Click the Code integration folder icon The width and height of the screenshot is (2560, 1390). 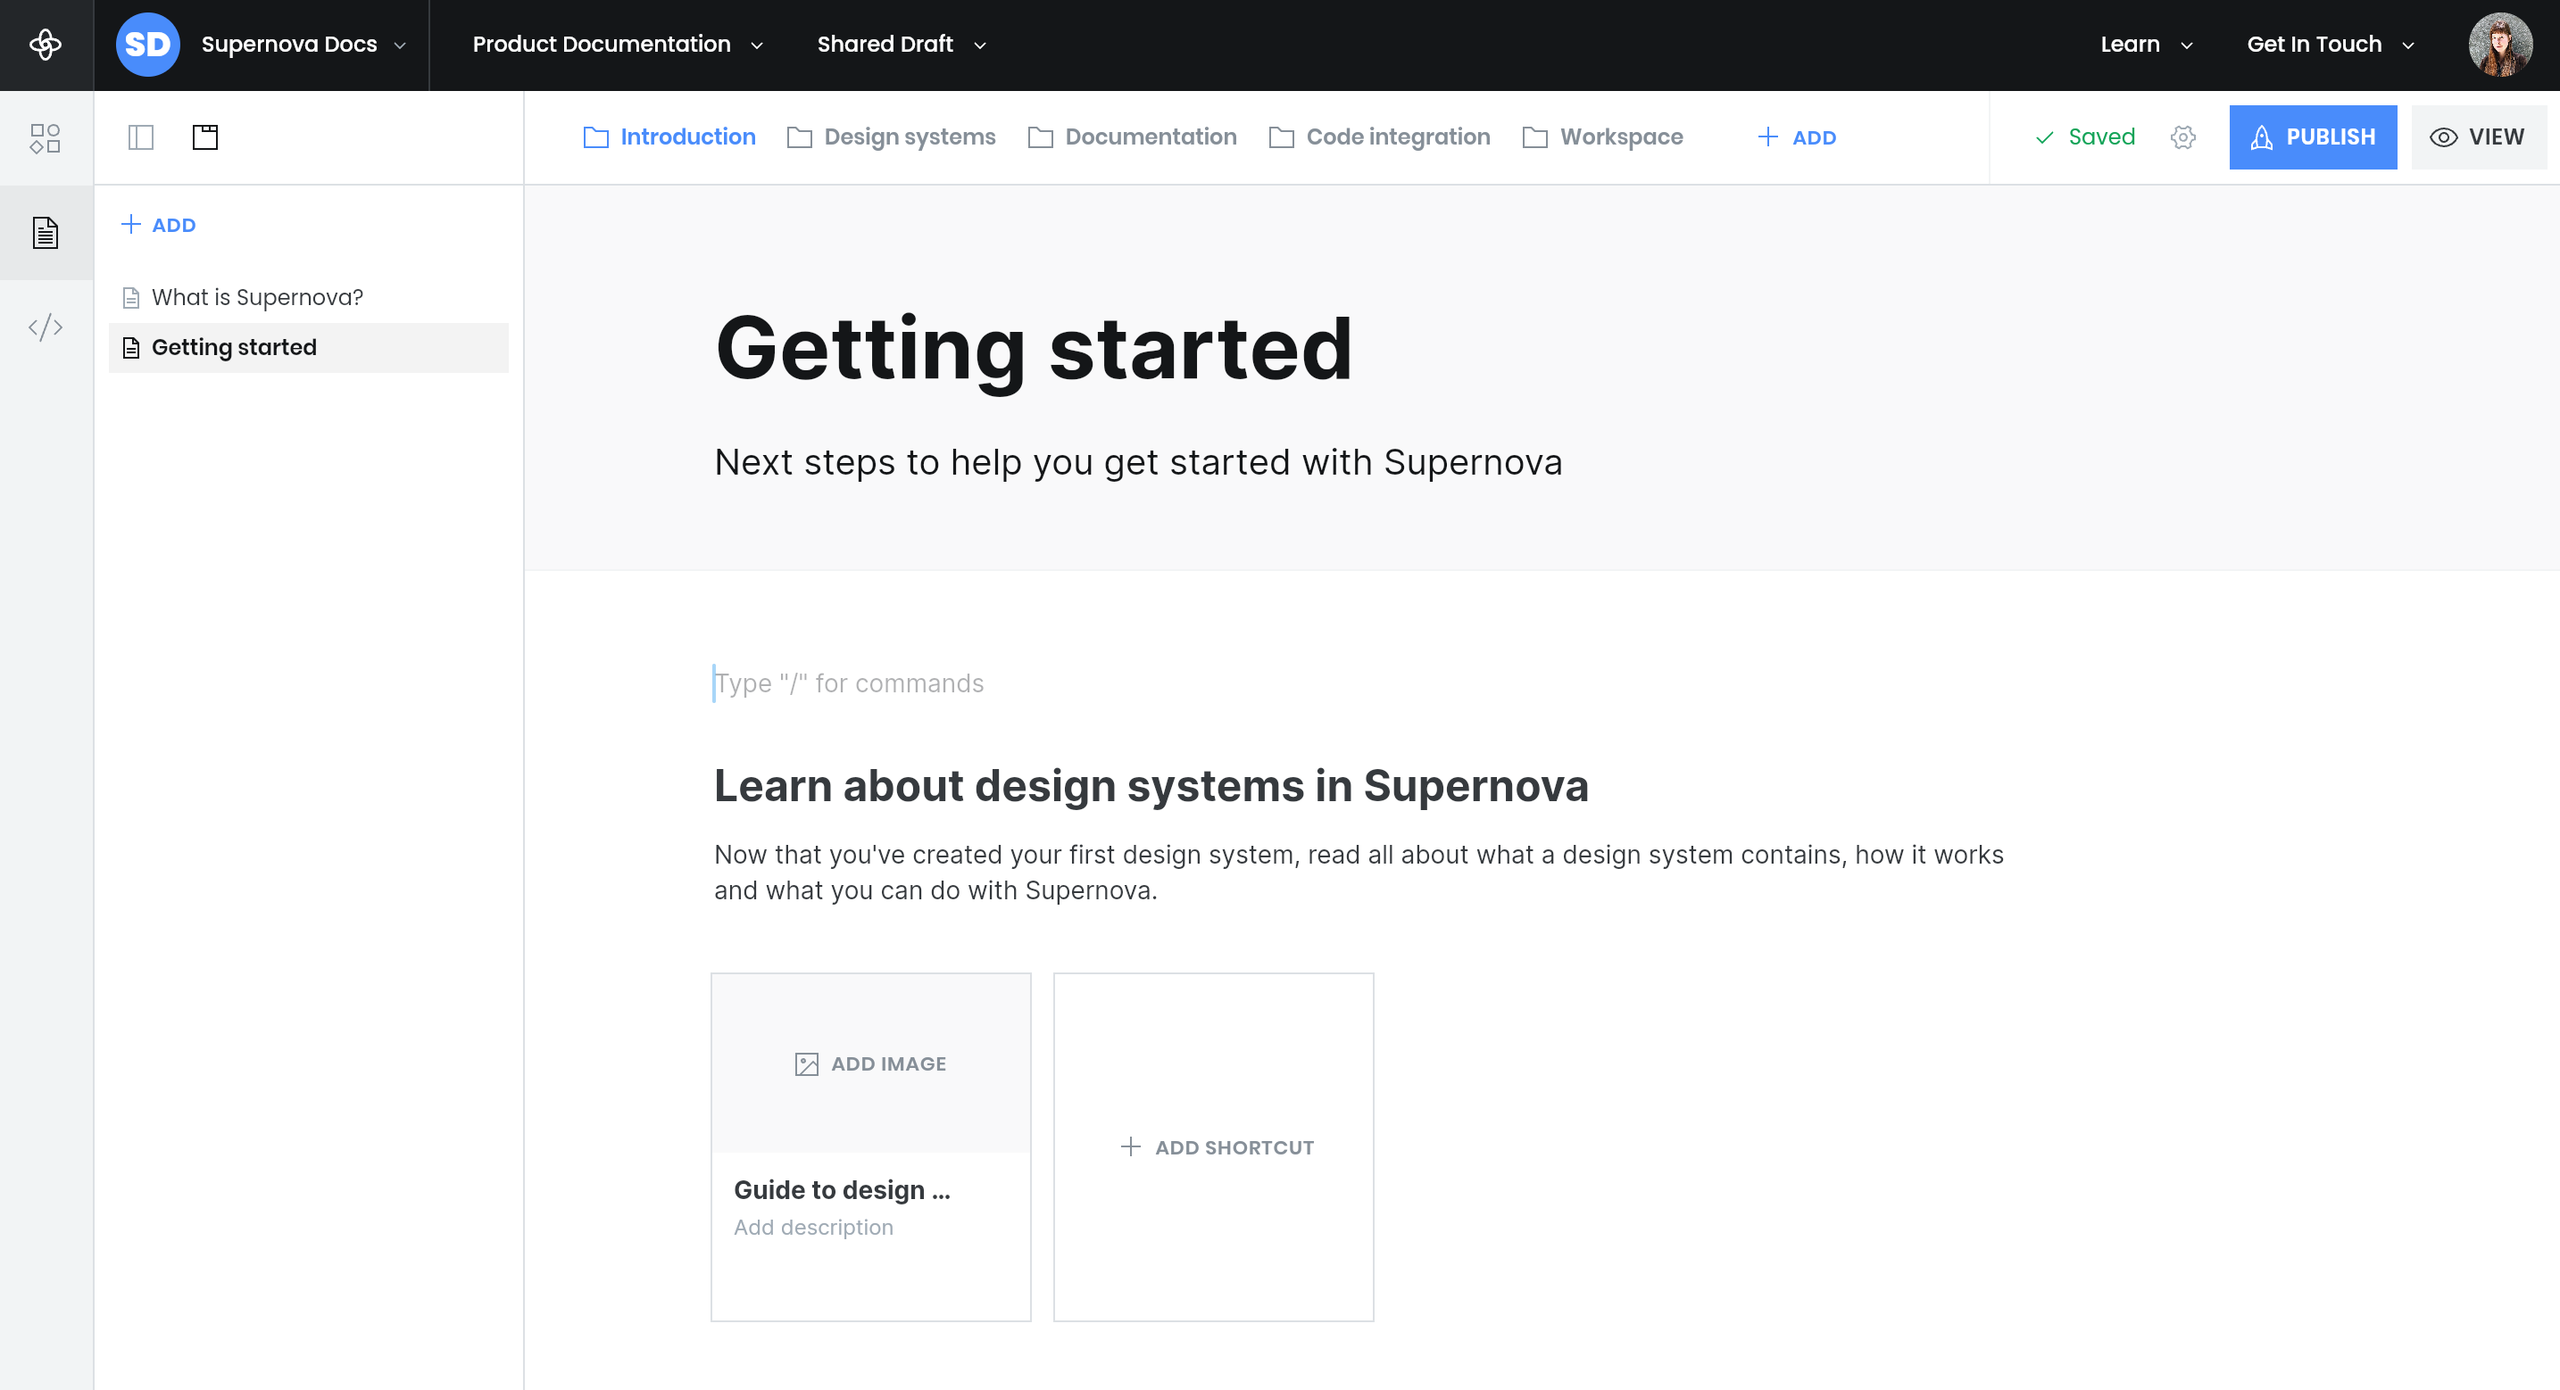click(x=1281, y=137)
